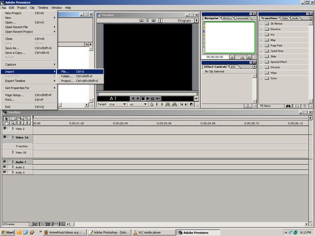Open the Edit menu
The image size is (315, 236).
pos(11,8)
